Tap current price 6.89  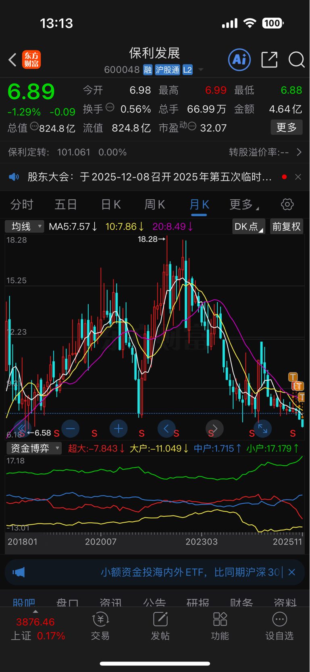point(31,92)
